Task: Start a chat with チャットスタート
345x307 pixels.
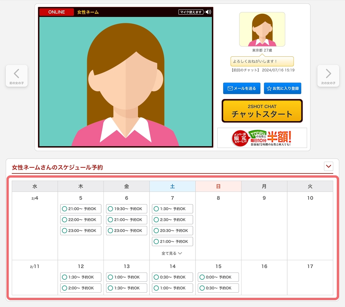Action: click(x=262, y=111)
